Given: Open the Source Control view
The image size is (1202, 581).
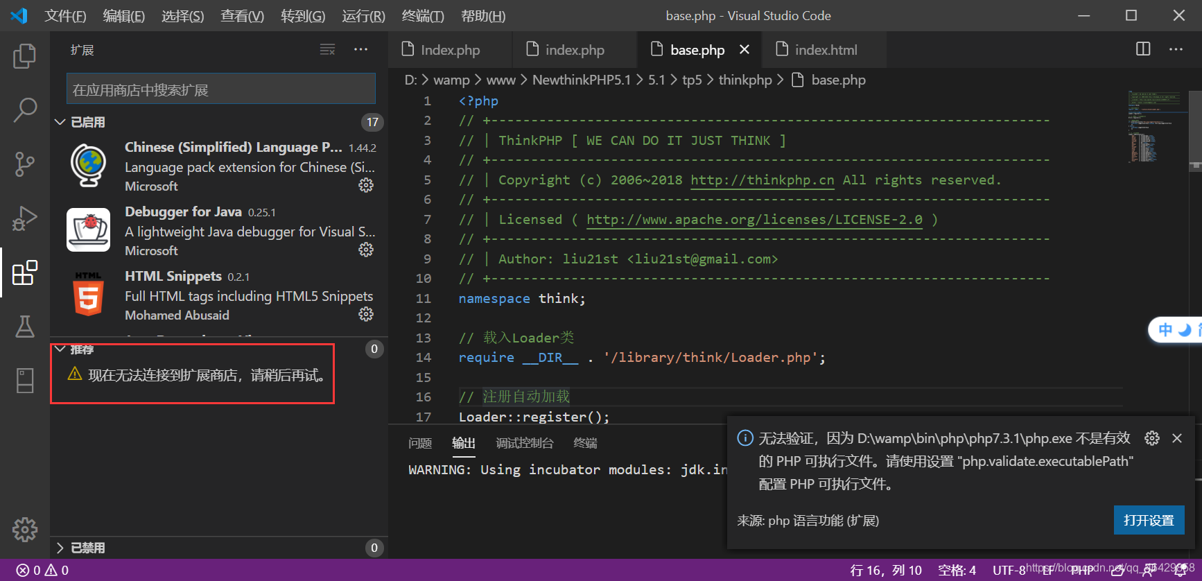Looking at the screenshot, I should [x=25, y=164].
